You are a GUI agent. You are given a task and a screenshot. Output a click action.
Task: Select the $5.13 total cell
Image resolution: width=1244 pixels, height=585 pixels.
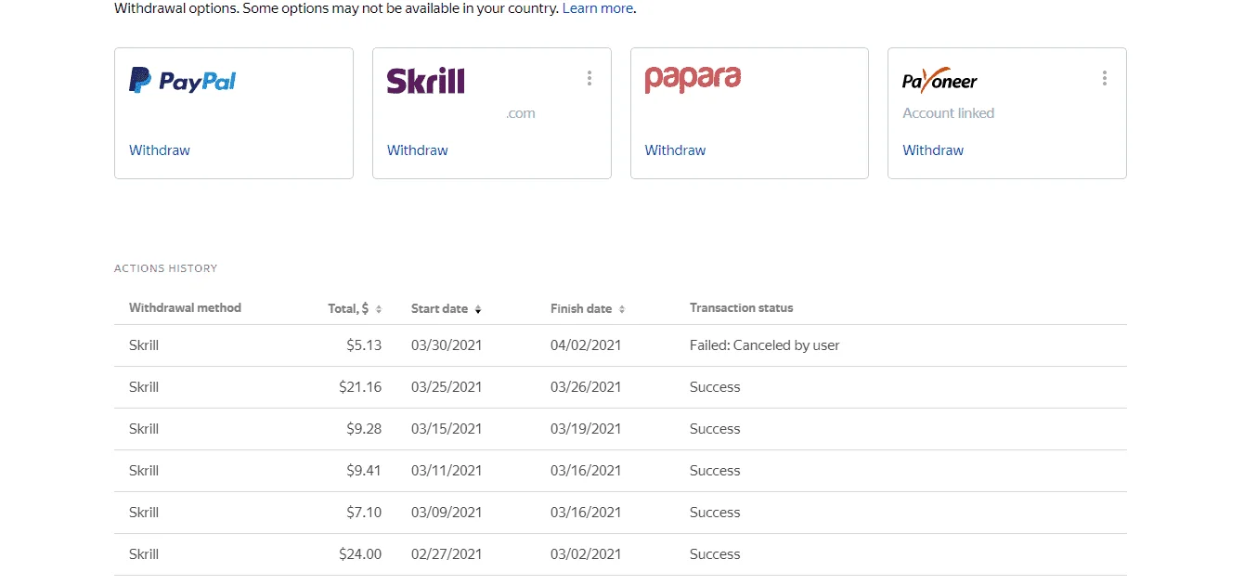(x=364, y=345)
